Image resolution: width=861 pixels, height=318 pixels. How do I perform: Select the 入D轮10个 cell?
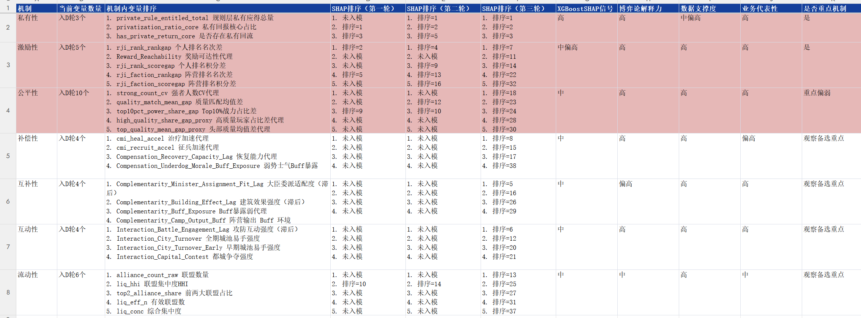click(x=81, y=110)
